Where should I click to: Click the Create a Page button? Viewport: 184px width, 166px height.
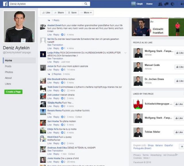click(x=14, y=92)
